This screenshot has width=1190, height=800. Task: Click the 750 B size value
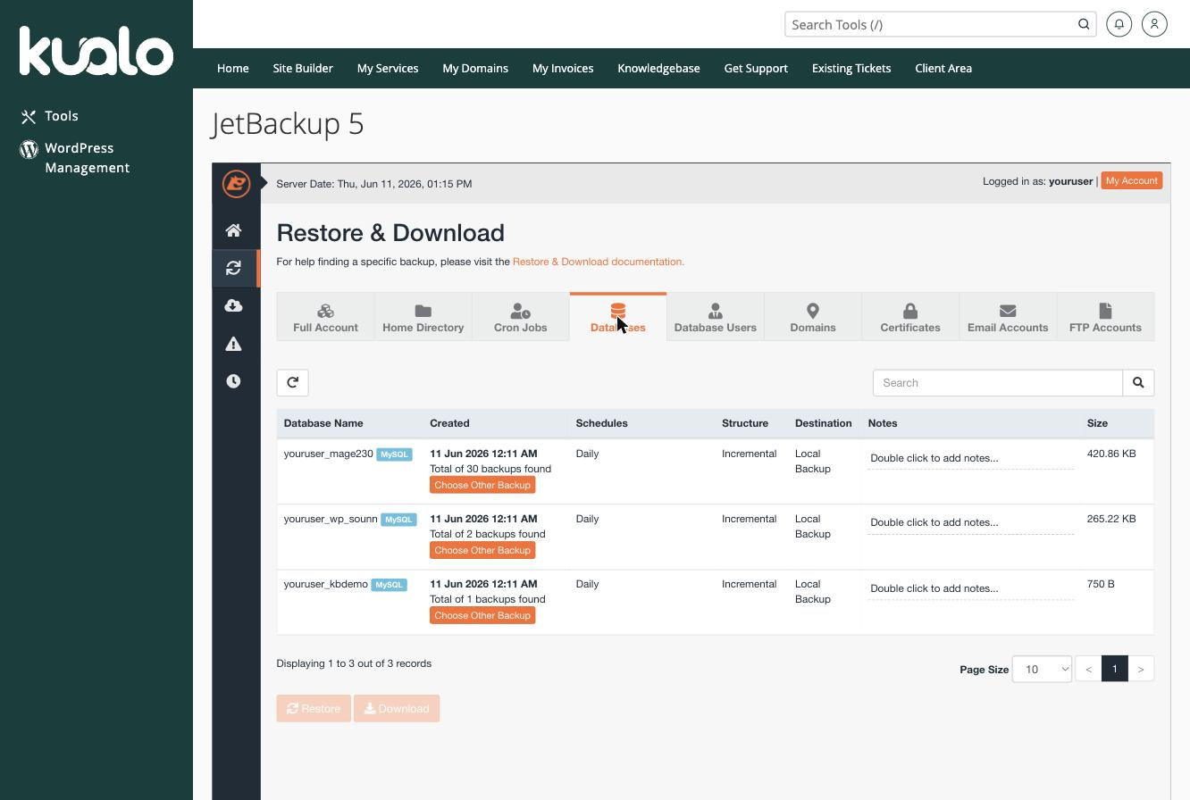coord(1101,584)
